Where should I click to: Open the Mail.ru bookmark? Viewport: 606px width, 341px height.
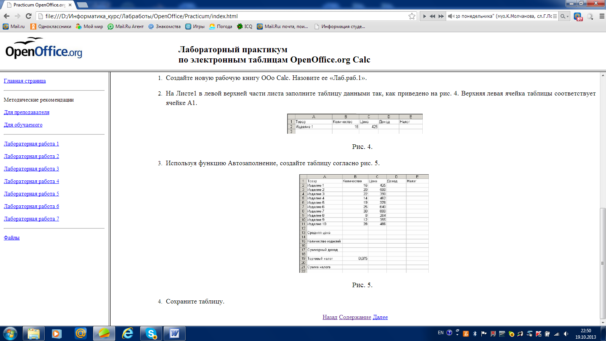[x=14, y=27]
